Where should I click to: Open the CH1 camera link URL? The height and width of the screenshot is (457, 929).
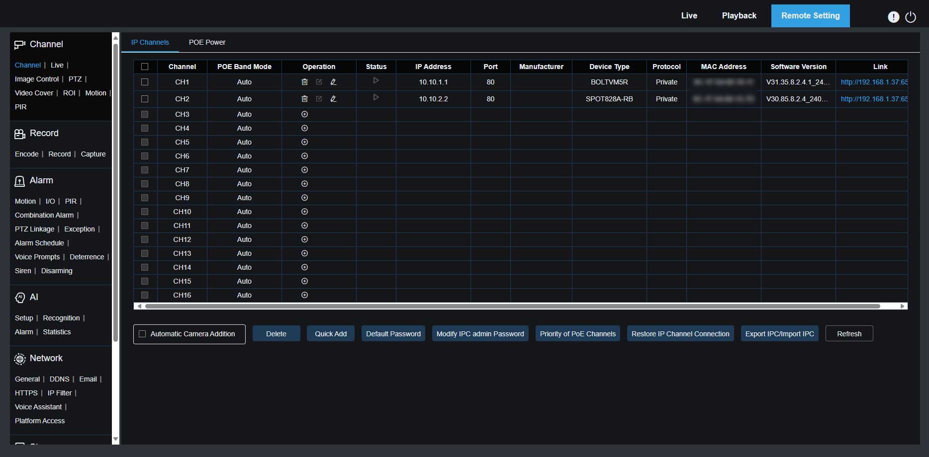click(x=874, y=82)
